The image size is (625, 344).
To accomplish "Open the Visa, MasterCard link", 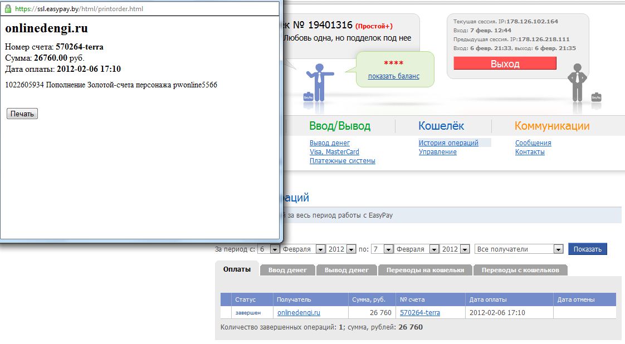I will point(334,152).
